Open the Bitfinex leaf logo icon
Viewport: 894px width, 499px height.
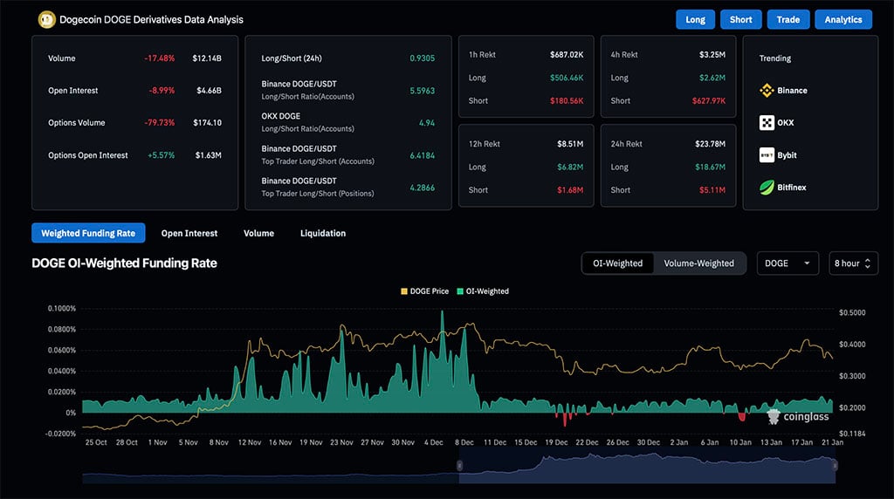coord(767,188)
